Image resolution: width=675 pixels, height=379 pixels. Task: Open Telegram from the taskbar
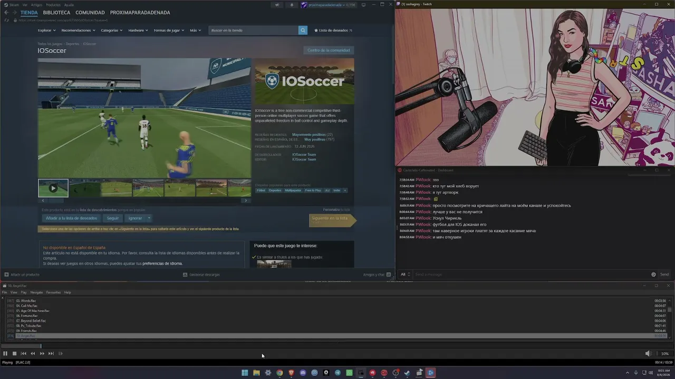(337, 373)
